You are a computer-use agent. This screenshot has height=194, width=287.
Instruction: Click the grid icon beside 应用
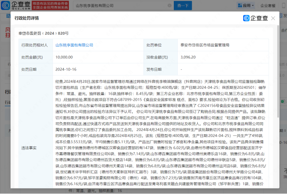(240, 6)
